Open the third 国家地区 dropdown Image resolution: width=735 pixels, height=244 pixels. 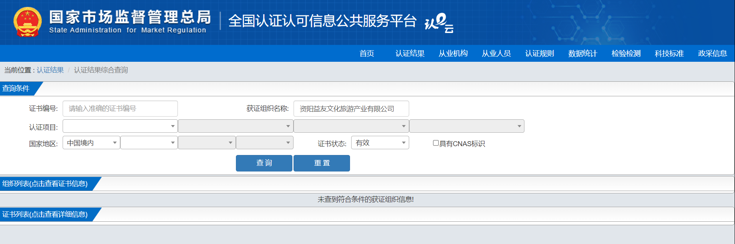pos(207,143)
